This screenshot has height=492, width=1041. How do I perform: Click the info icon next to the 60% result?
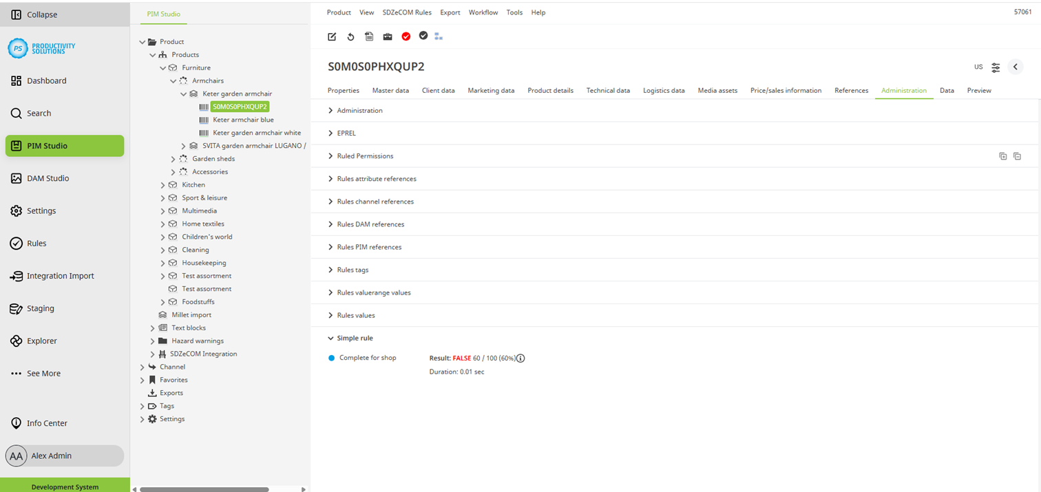[x=520, y=358]
